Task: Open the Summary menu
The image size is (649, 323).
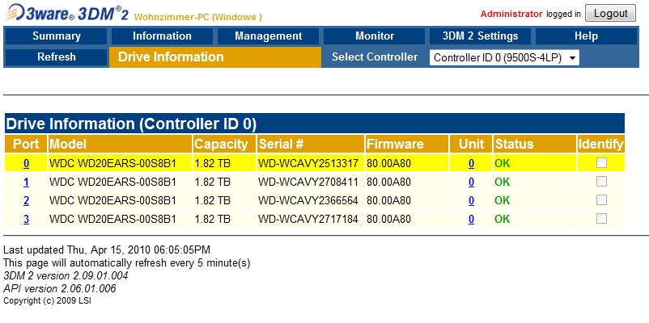Action: coord(57,36)
